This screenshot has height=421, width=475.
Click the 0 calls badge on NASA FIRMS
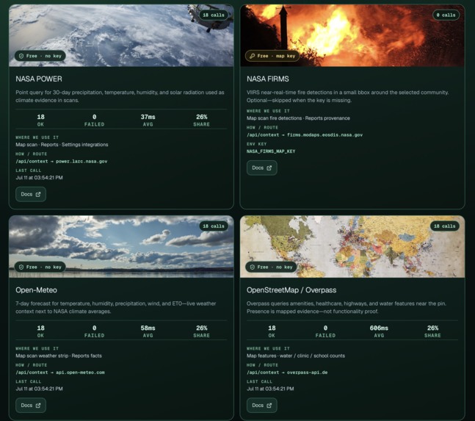click(x=446, y=15)
